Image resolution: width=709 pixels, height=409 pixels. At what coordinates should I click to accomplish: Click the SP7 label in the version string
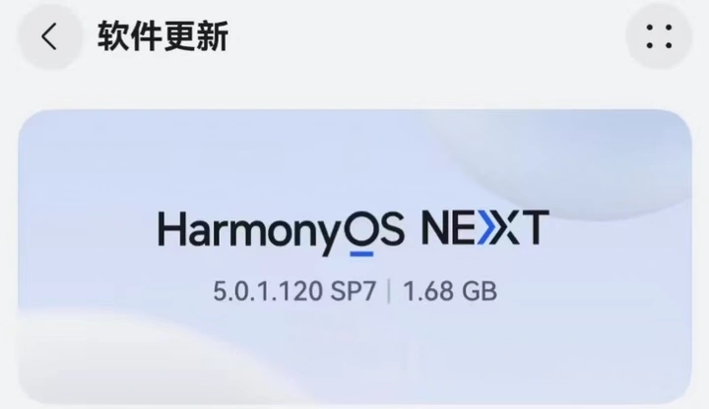click(x=354, y=291)
